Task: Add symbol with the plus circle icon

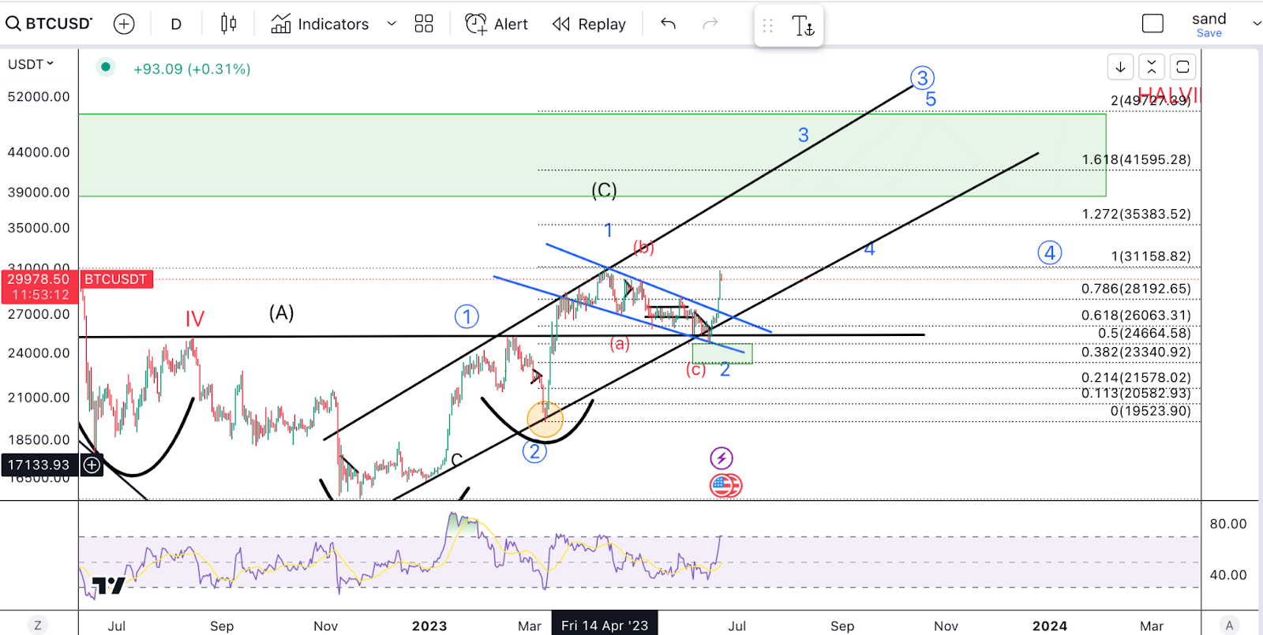Action: (x=124, y=24)
